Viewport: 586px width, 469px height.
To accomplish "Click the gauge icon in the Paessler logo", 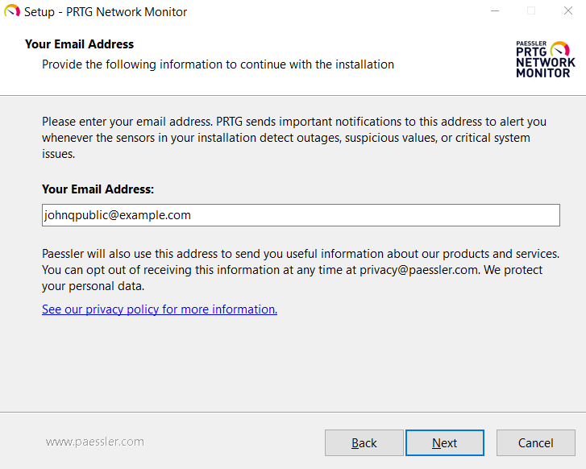I will (x=559, y=48).
